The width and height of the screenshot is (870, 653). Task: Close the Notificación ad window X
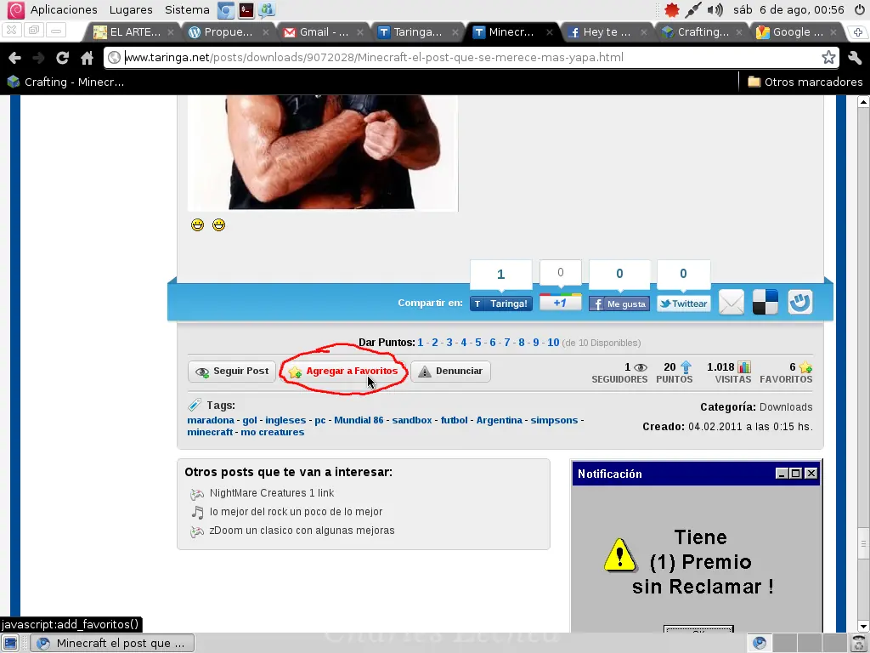coord(811,473)
